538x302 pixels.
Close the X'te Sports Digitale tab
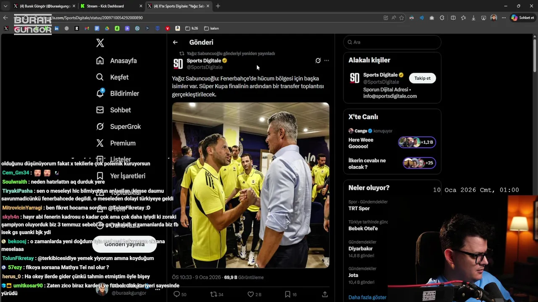tap(208, 6)
